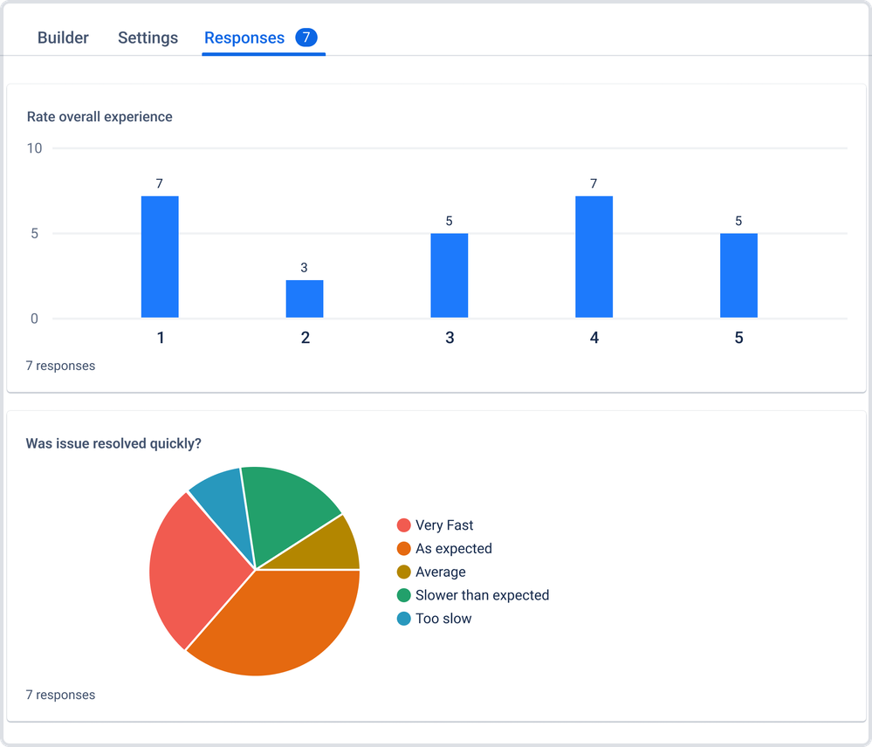Click the Slower than expected legend label

pos(482,595)
